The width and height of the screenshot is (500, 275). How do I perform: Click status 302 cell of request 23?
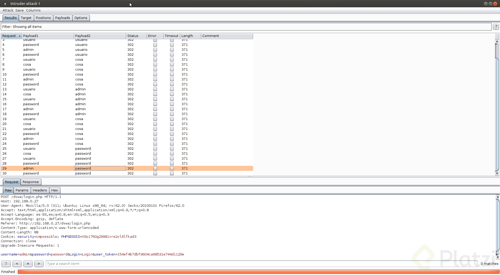[x=136, y=139]
